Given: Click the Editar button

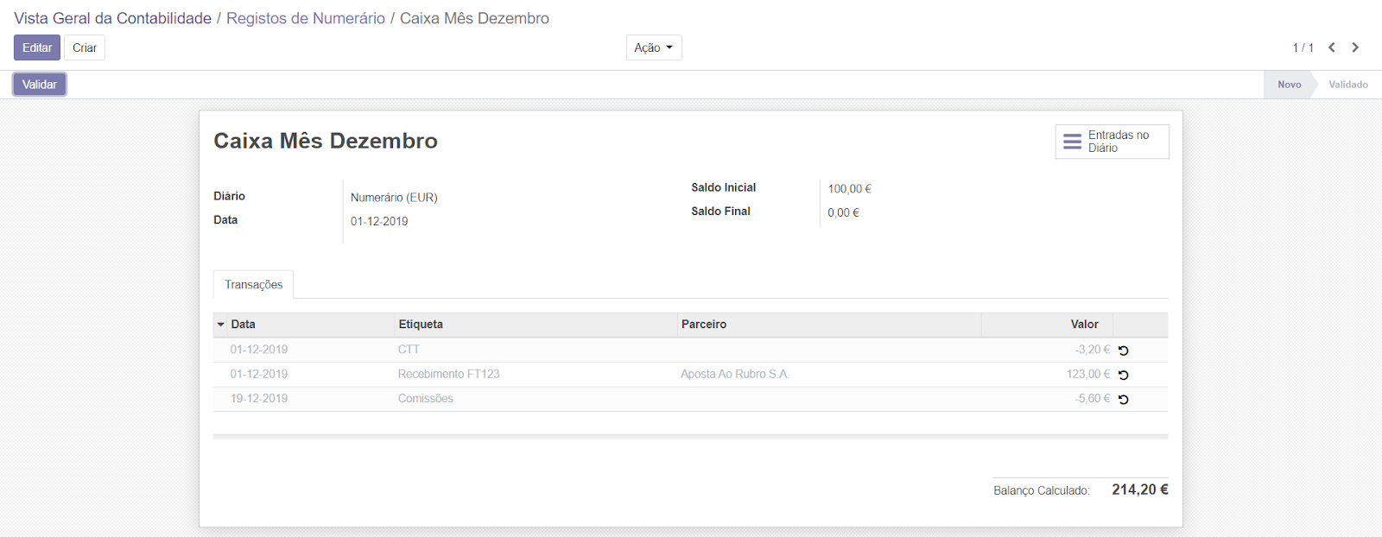Looking at the screenshot, I should point(37,47).
